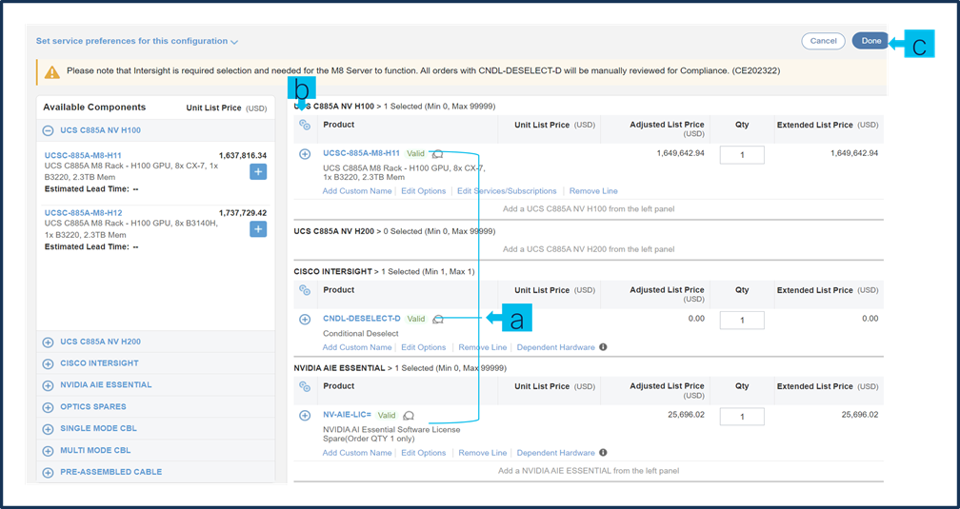
Task: Click Edit Options for UCSC-885A-M8-H11
Action: [x=424, y=191]
